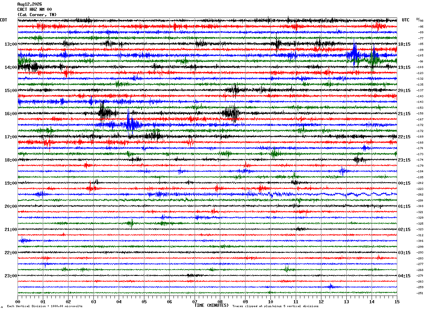Click the 18:15 UTC time label

point(404,44)
